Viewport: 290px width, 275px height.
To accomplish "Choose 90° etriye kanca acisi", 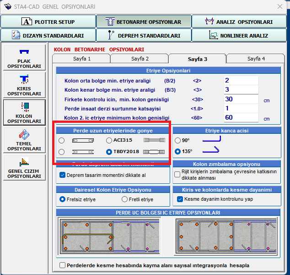I will pos(178,140).
